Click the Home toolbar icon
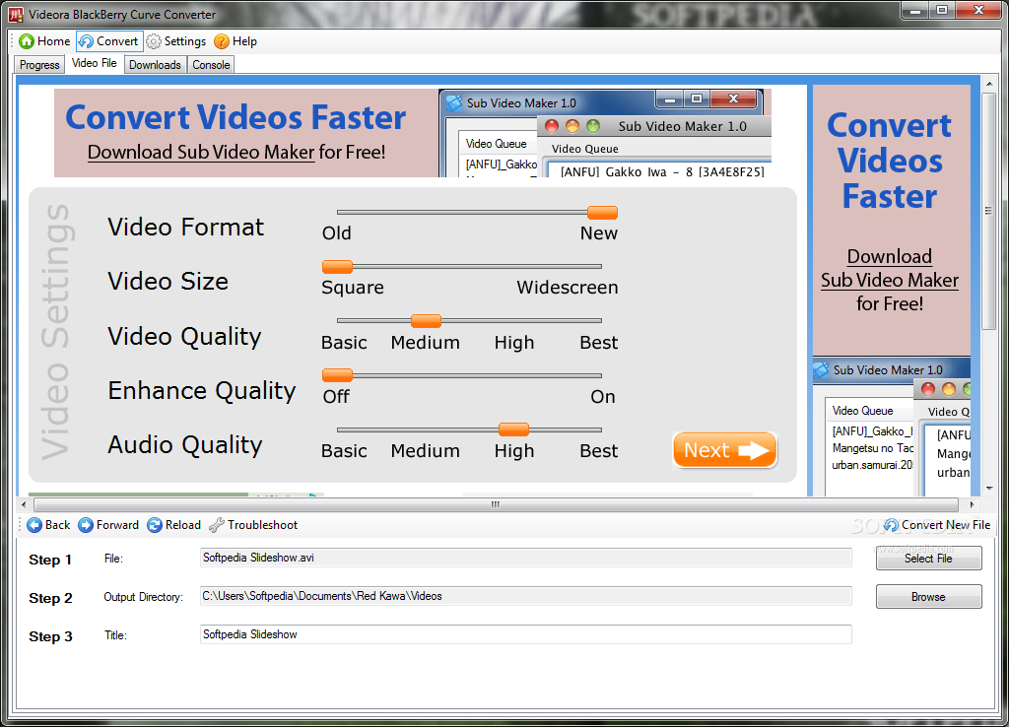This screenshot has width=1009, height=727. [27, 41]
